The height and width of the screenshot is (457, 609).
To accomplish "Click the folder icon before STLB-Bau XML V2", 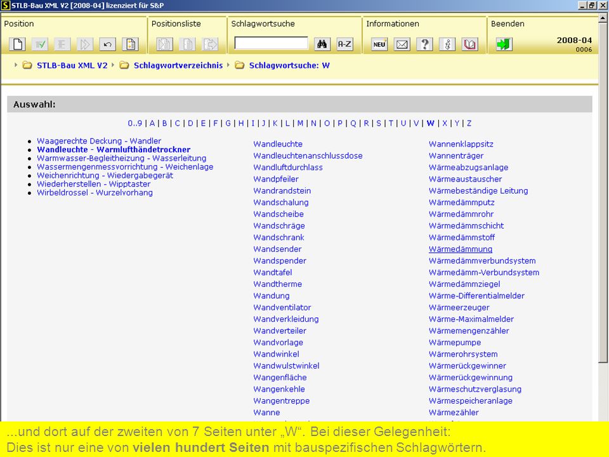I will [x=27, y=65].
